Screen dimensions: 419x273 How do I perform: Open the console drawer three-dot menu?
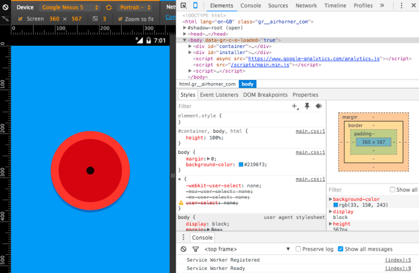(x=183, y=238)
